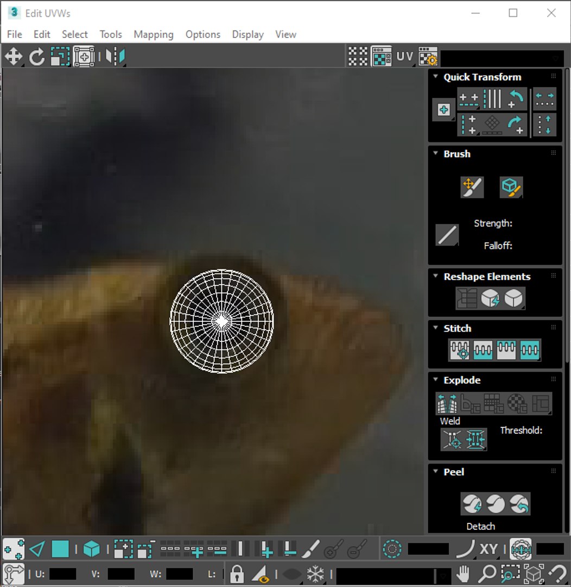Viewport: 571px width, 587px height.
Task: Toggle Select by Element cube icon
Action: (x=92, y=549)
